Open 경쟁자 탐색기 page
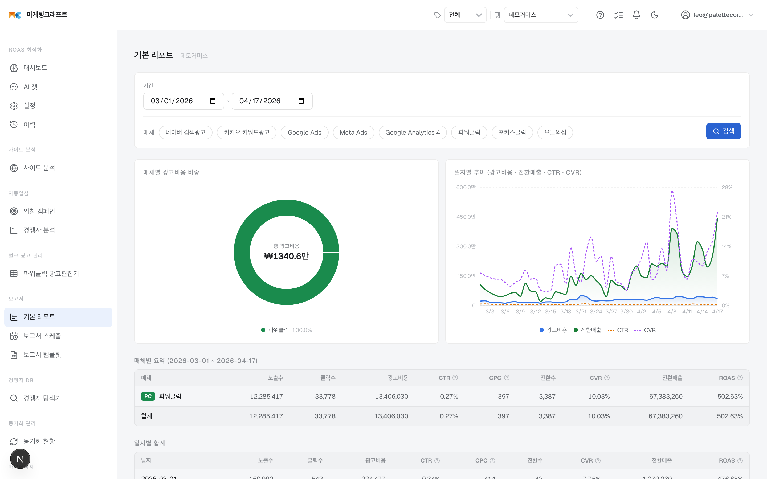767x479 pixels. 58,398
